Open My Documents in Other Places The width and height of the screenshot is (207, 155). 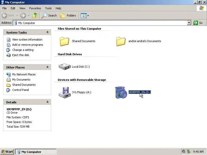pos(21,80)
